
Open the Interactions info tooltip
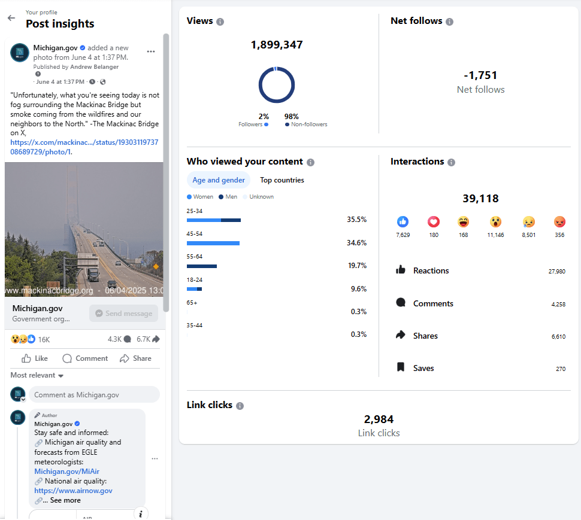[451, 162]
